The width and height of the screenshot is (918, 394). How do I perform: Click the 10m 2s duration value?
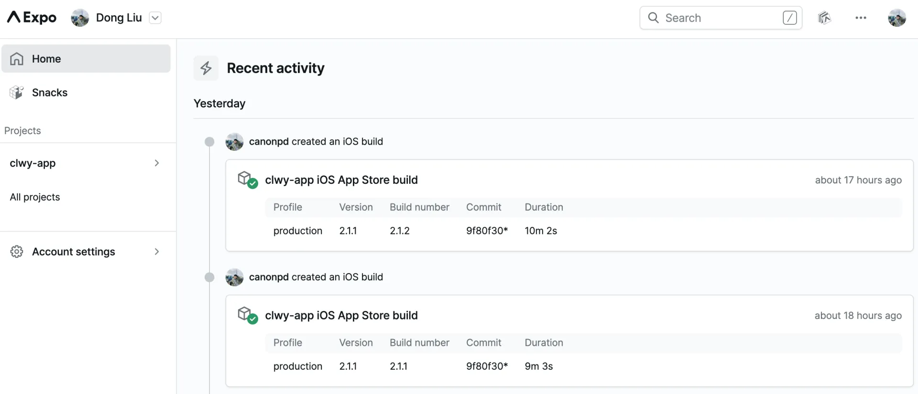541,231
